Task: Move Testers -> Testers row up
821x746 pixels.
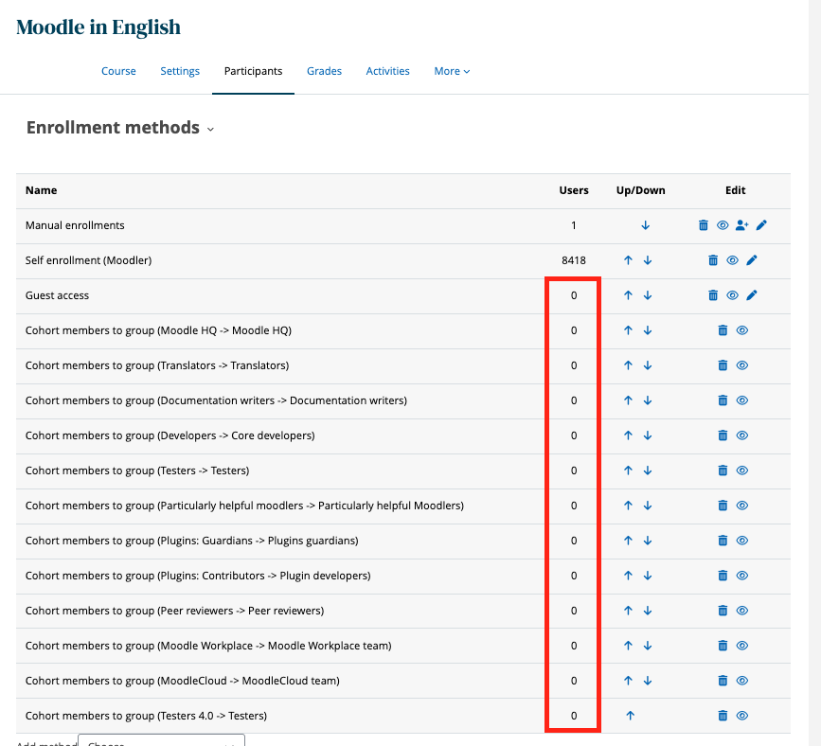Action: (629, 471)
